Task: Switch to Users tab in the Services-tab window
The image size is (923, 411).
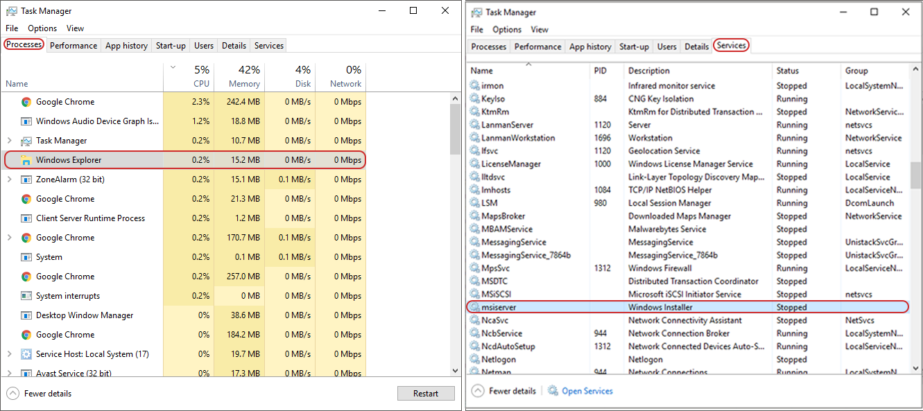Action: coord(667,46)
